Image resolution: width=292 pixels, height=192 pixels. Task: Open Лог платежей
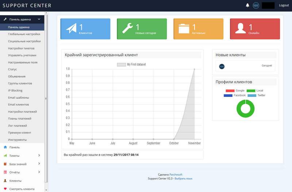17,126
